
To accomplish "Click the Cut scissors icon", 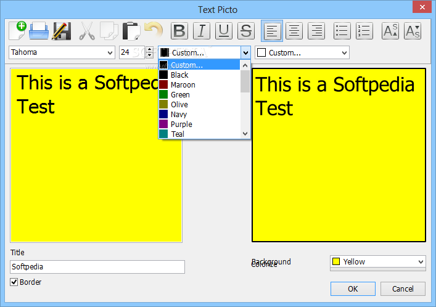I will pyautogui.click(x=87, y=31).
